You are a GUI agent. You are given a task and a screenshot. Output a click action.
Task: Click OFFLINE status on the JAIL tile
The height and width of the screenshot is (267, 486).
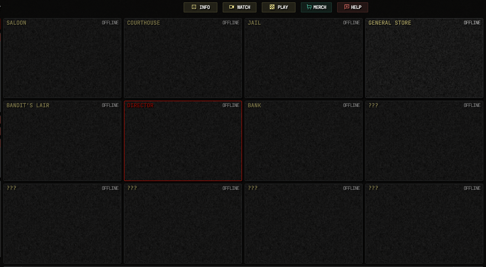tap(352, 23)
